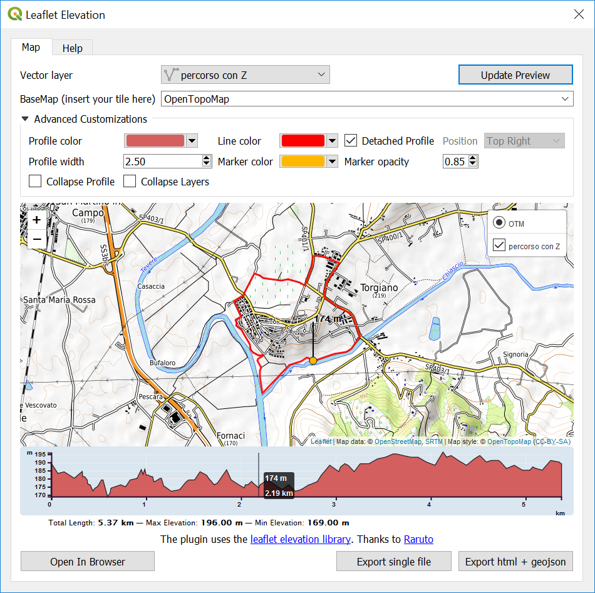Collapse the Advanced Customizations section
This screenshot has width=595, height=593.
click(x=25, y=119)
